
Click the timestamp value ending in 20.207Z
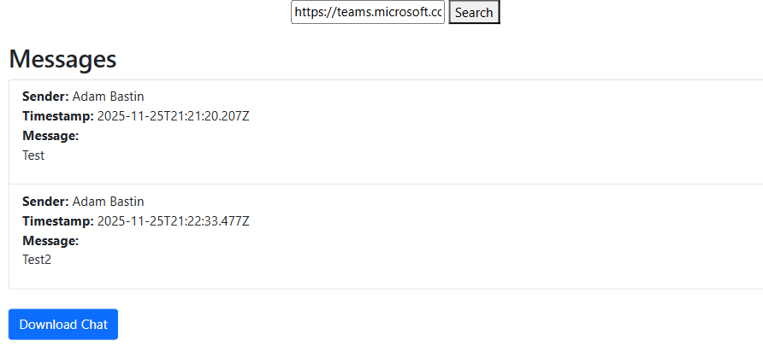click(173, 115)
